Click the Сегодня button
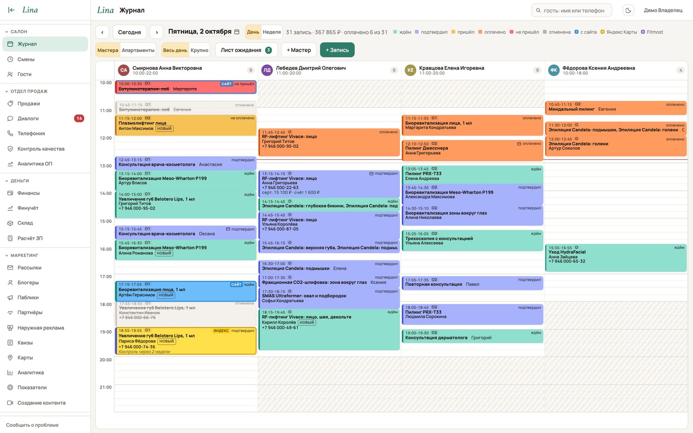The width and height of the screenshot is (693, 433). pos(129,32)
